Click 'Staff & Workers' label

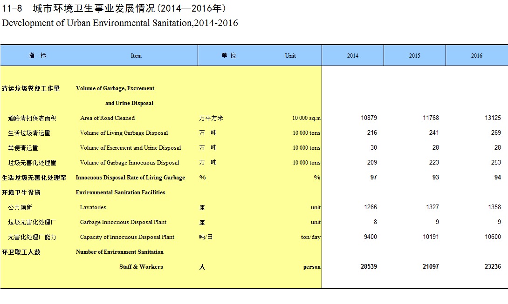[x=141, y=266]
